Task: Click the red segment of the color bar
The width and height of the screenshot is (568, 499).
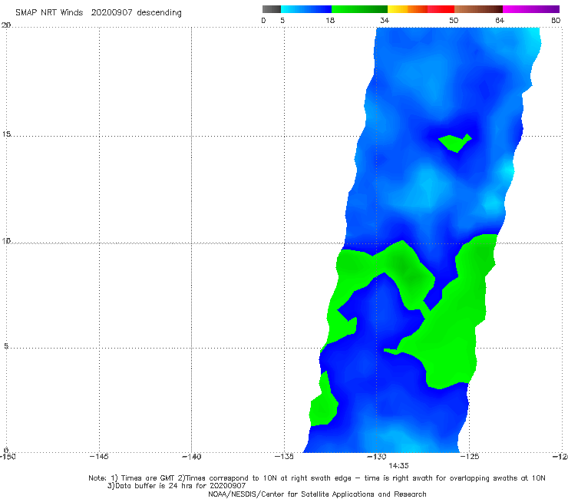Action: pos(441,9)
